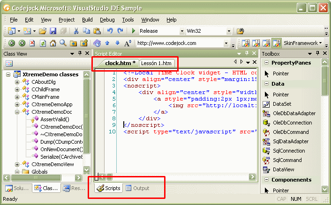Switch to the Output tab
The width and height of the screenshot is (331, 205).
(x=137, y=188)
